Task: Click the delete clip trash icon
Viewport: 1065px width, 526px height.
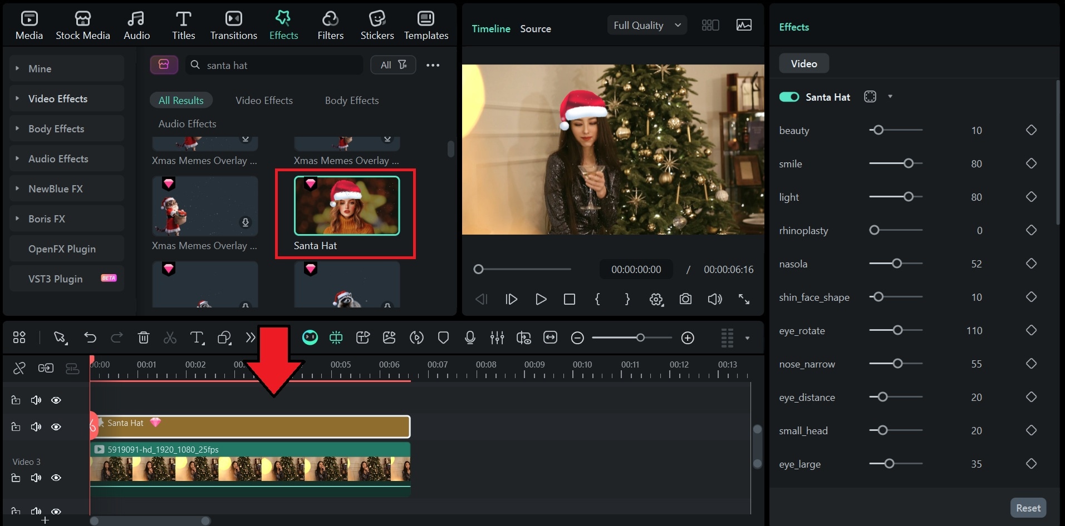Action: click(143, 338)
